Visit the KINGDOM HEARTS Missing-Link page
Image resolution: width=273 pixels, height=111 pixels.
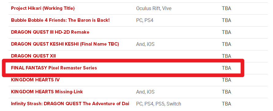[47, 92]
